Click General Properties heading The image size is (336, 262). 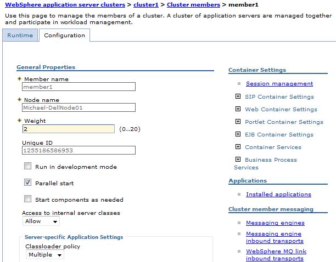coord(46,67)
